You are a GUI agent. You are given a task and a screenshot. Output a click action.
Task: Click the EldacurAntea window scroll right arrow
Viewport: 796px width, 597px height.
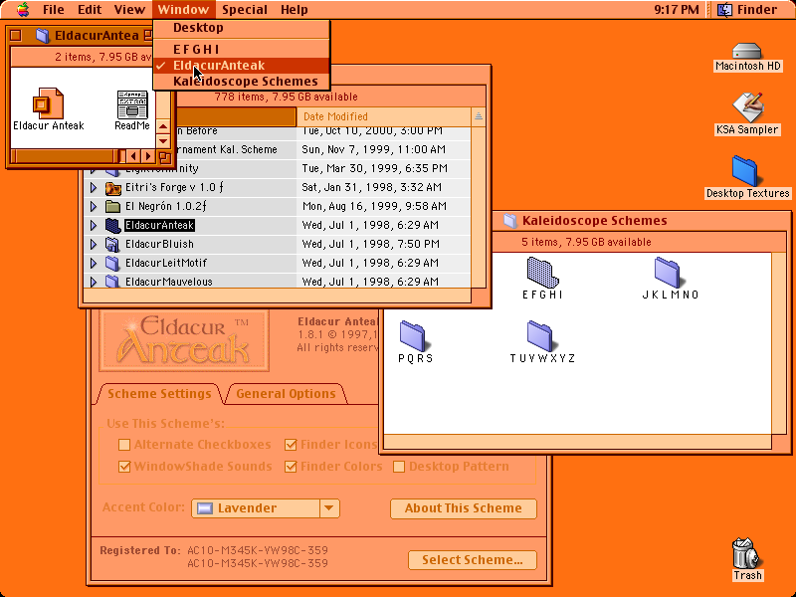tap(147, 156)
